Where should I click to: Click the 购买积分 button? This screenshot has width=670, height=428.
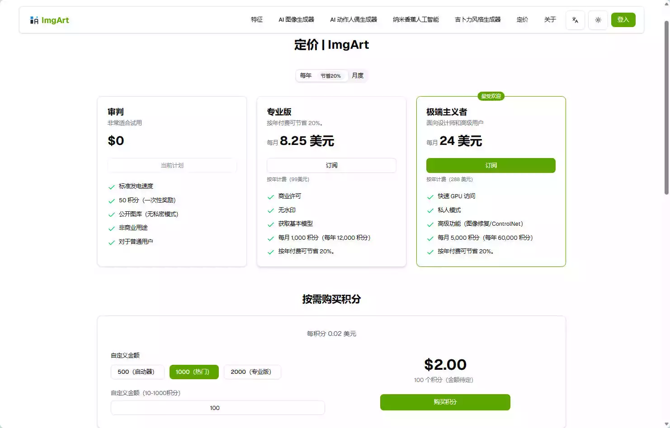(445, 402)
